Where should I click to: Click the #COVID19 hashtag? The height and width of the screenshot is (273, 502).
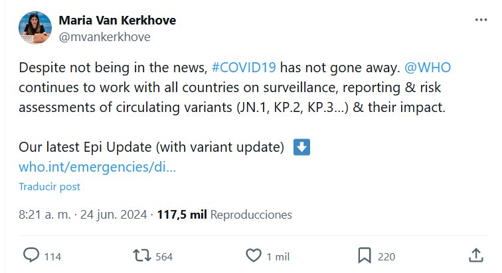pos(243,68)
